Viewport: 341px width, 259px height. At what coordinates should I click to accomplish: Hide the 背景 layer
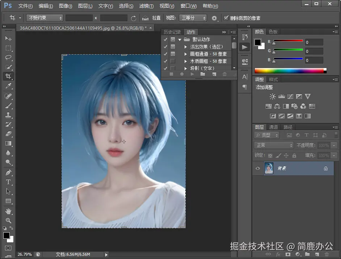point(258,168)
